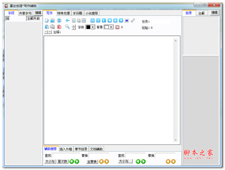Open the 字体 color dropdown arrow
The height and width of the screenshot is (170, 225).
pyautogui.click(x=93, y=27)
